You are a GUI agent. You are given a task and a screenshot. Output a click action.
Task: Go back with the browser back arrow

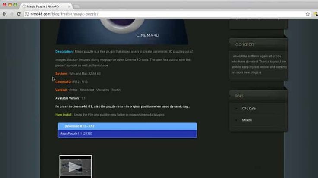(x=4, y=14)
